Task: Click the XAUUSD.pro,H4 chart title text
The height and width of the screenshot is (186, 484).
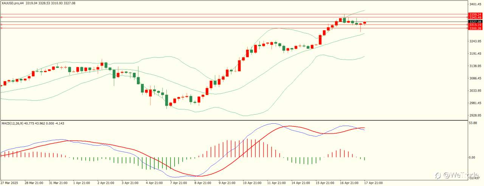Action: point(13,3)
